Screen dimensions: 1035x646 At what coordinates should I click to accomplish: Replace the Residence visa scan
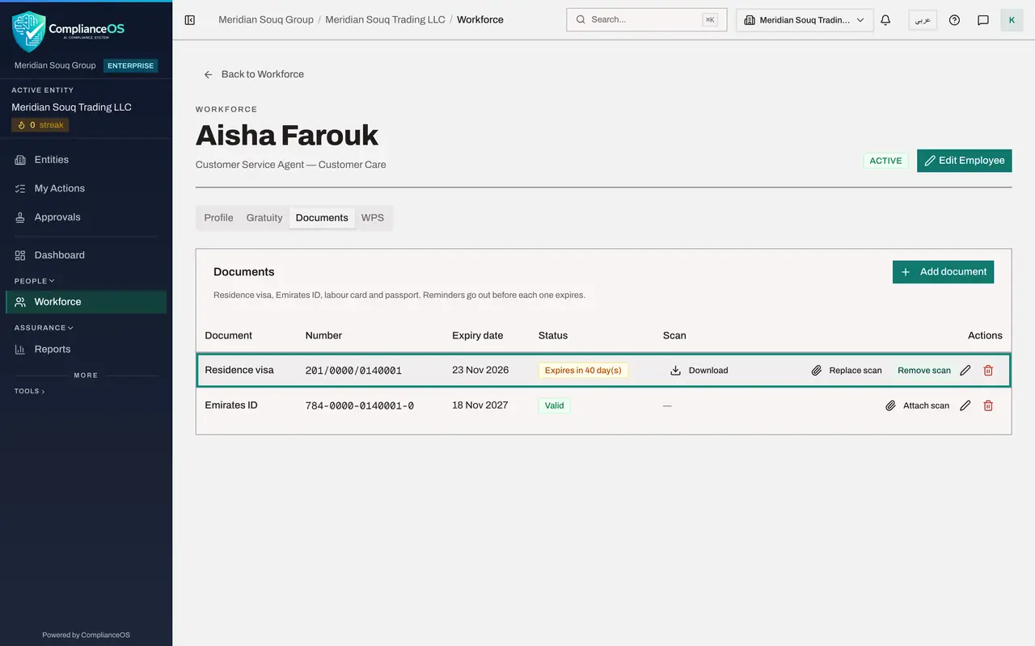coord(847,371)
